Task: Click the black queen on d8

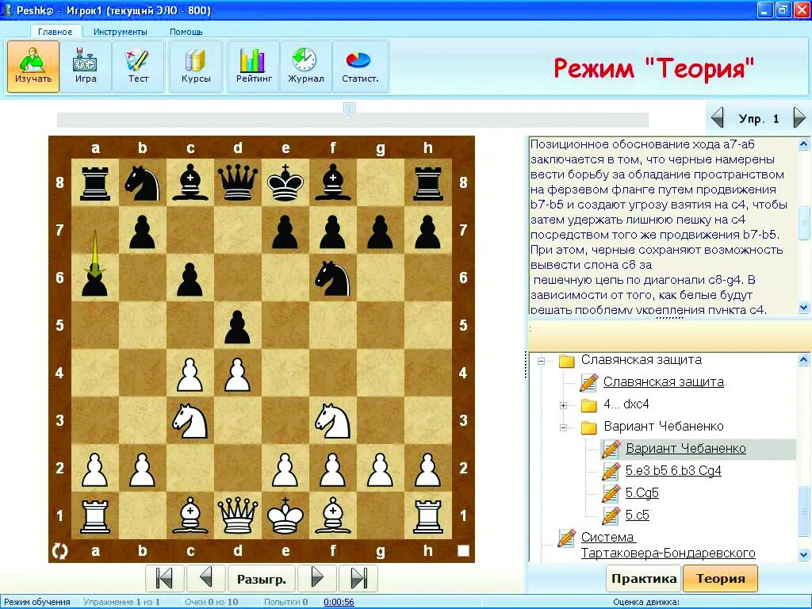Action: pos(238,183)
